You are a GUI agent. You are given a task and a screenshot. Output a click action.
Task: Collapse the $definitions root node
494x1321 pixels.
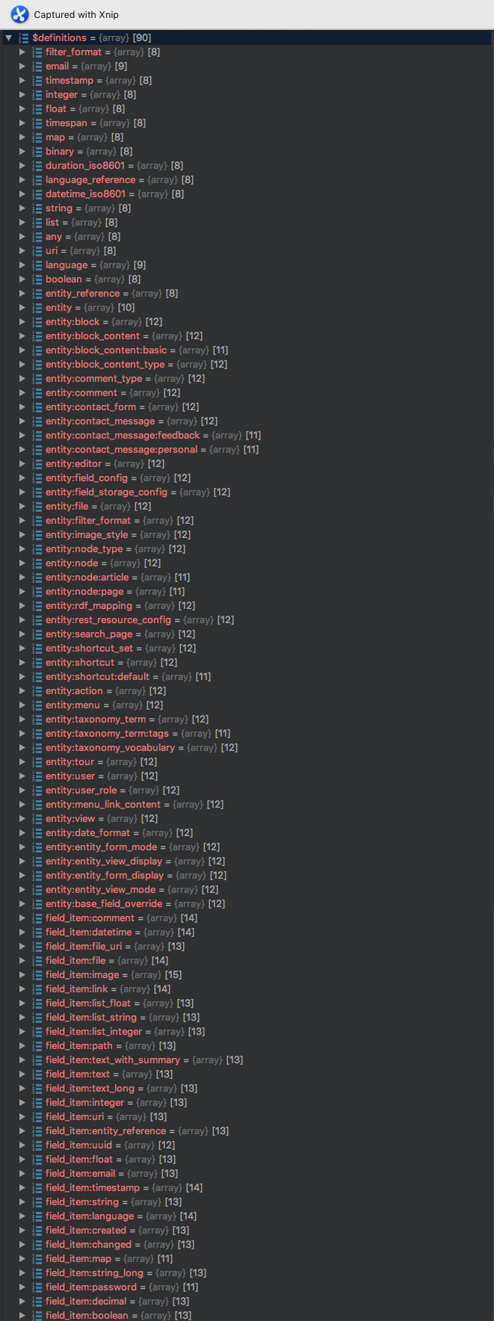click(8, 38)
